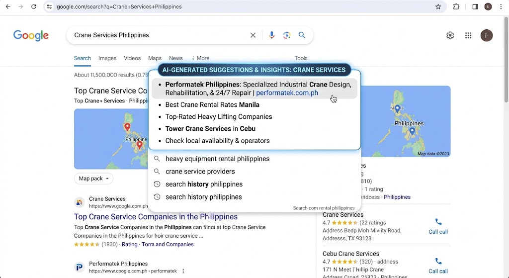The height and width of the screenshot is (278, 509).
Task: Click the browser address bar URL
Action: tap(119, 6)
